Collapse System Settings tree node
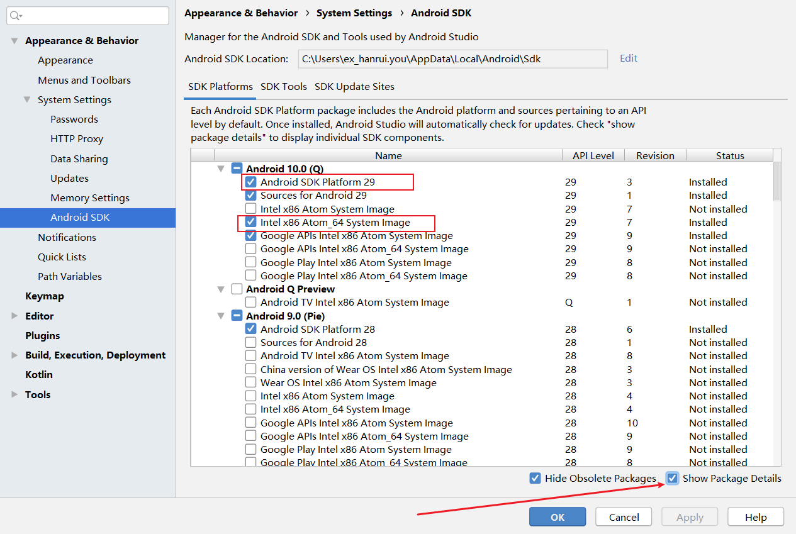 (27, 99)
